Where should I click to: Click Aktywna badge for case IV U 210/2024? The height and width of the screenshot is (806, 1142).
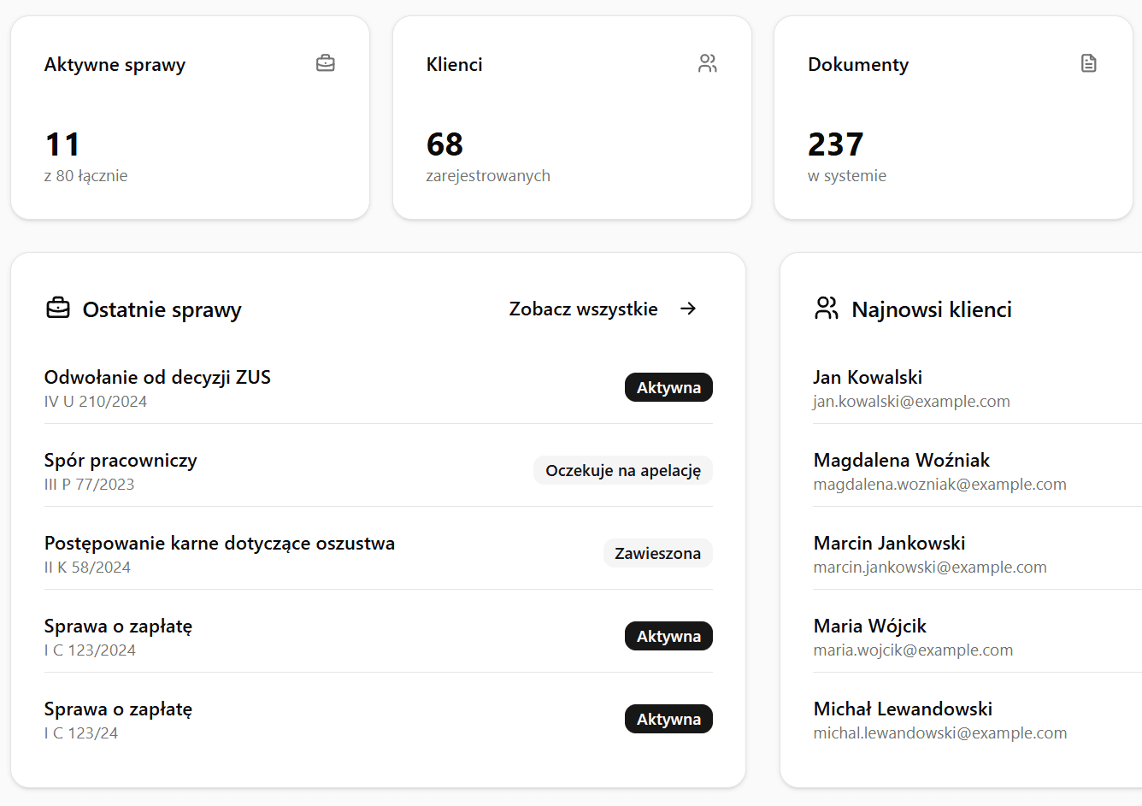pos(668,387)
